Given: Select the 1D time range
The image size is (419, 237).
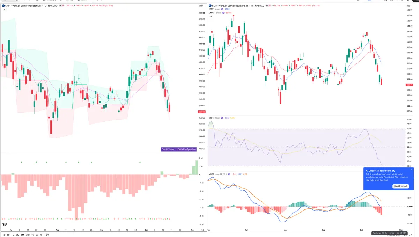Looking at the screenshot, I should pos(4,235).
